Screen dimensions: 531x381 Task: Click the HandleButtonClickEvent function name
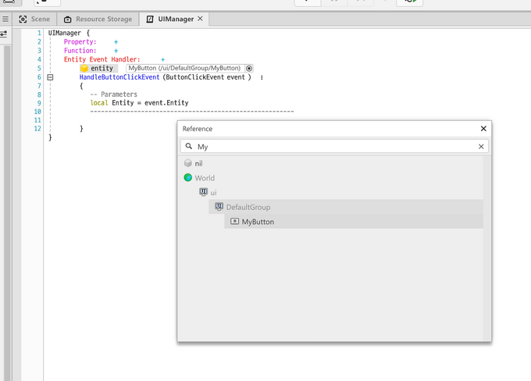pyautogui.click(x=119, y=77)
